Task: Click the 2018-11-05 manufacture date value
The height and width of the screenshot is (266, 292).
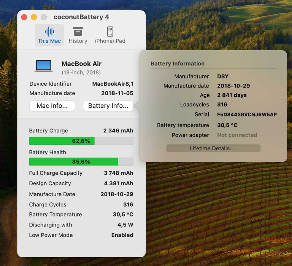Action: (117, 93)
